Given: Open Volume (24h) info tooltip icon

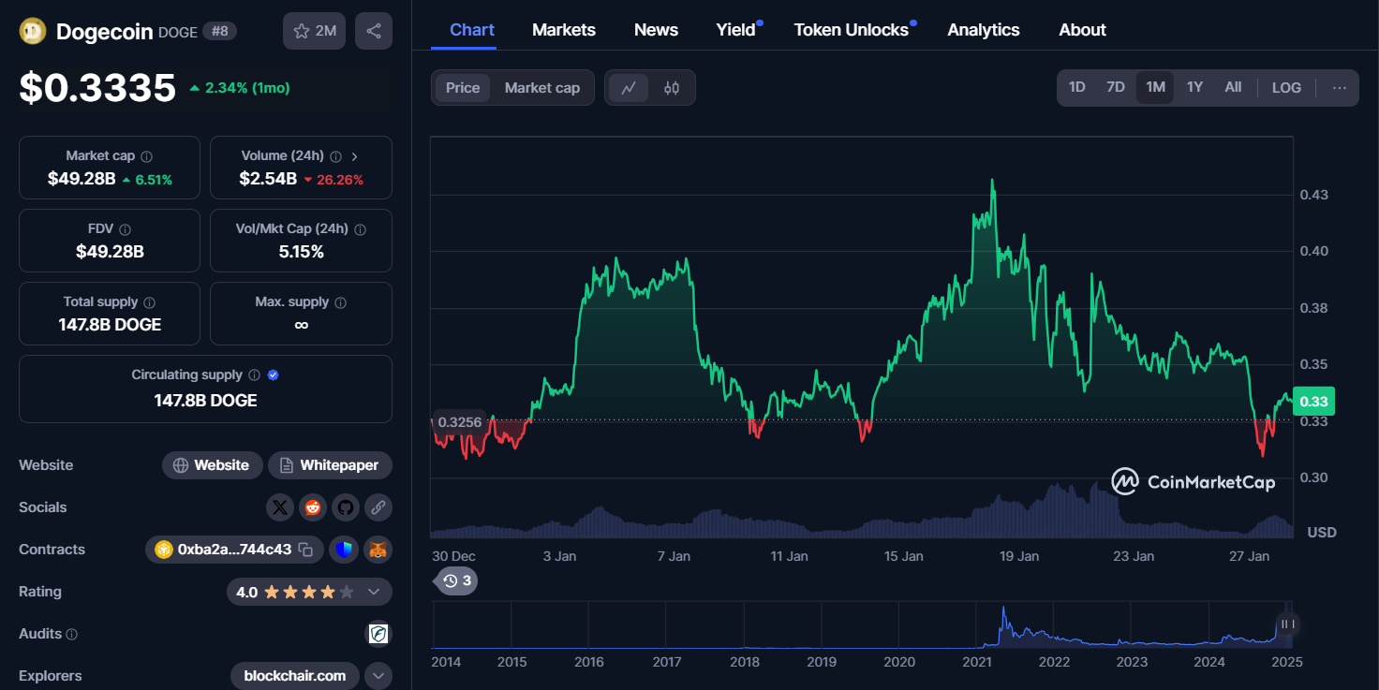Looking at the screenshot, I should 336,156.
